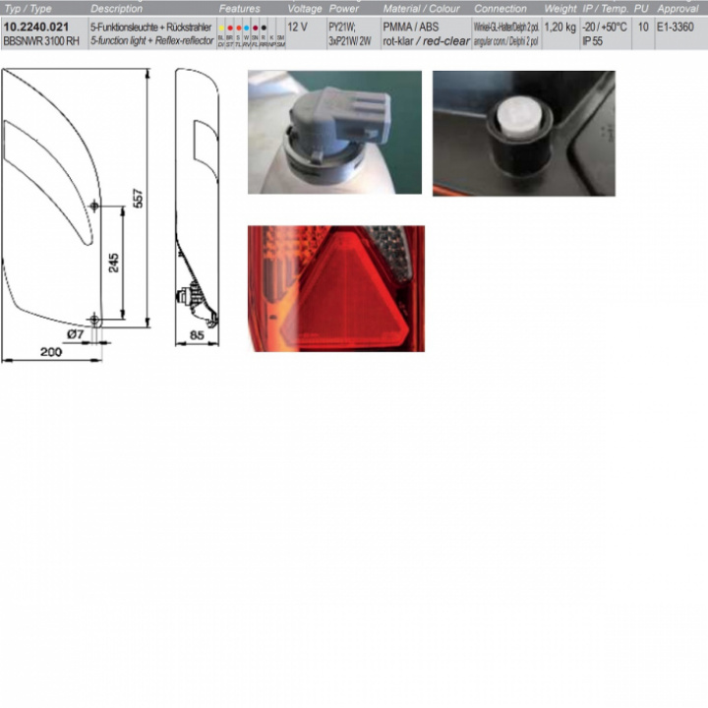
Task: Select the orange S tail light feature dot
Action: click(238, 29)
